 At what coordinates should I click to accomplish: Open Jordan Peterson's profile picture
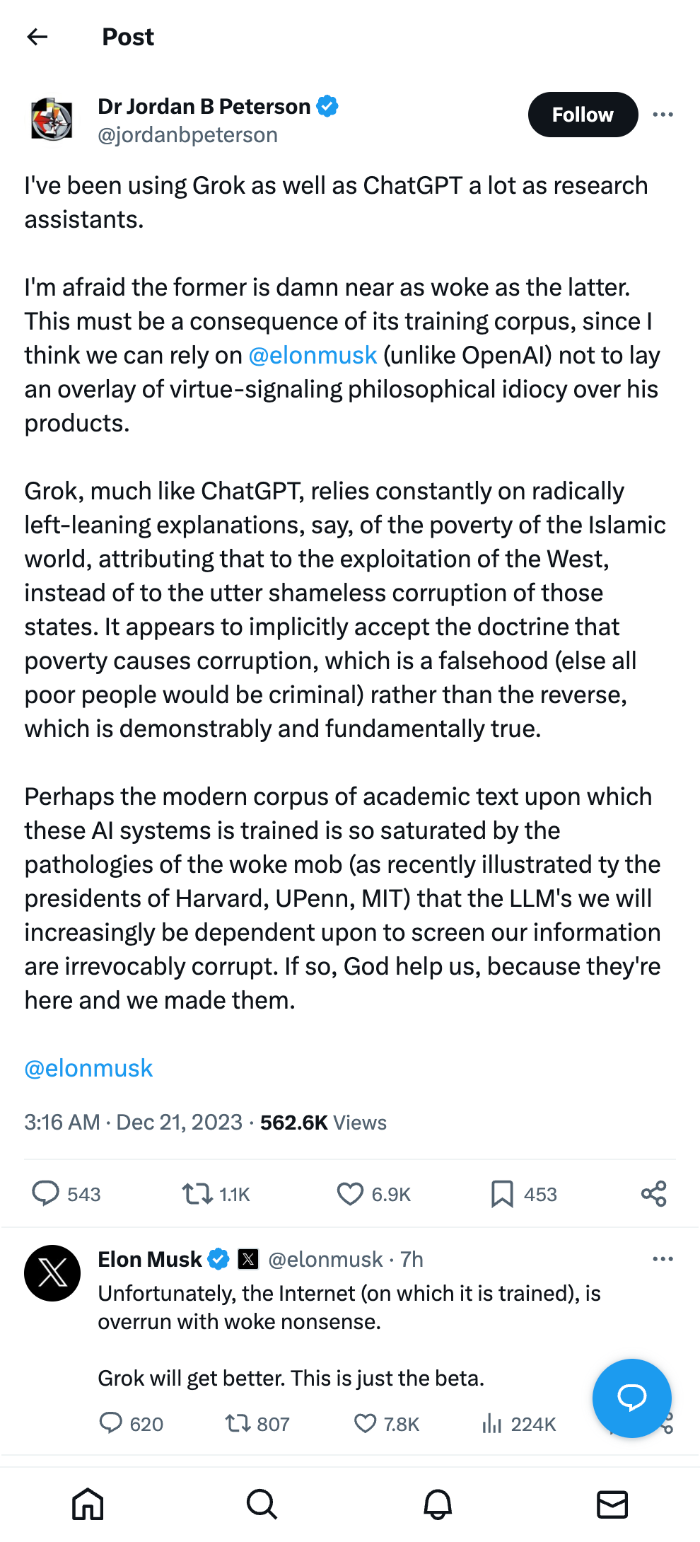tap(52, 120)
